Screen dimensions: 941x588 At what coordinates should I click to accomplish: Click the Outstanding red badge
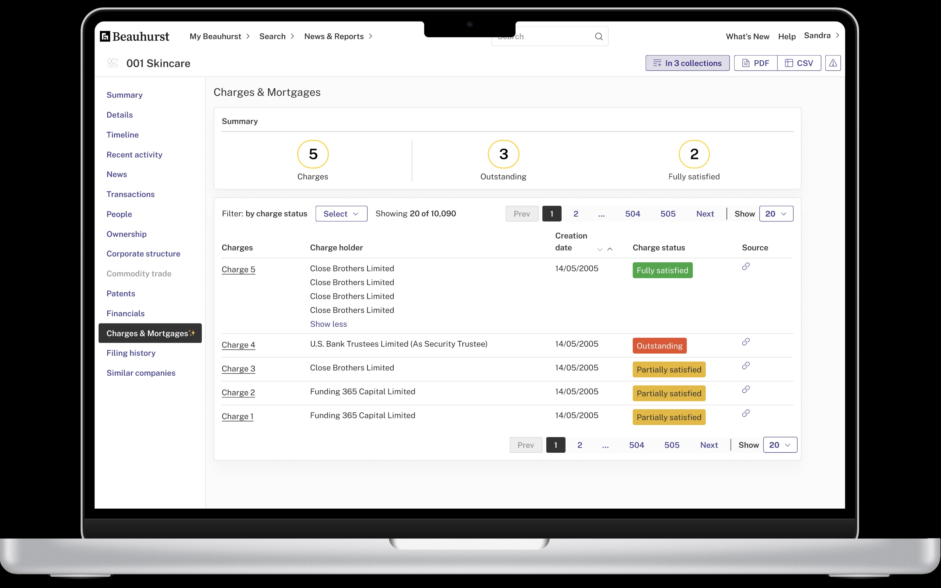tap(659, 346)
